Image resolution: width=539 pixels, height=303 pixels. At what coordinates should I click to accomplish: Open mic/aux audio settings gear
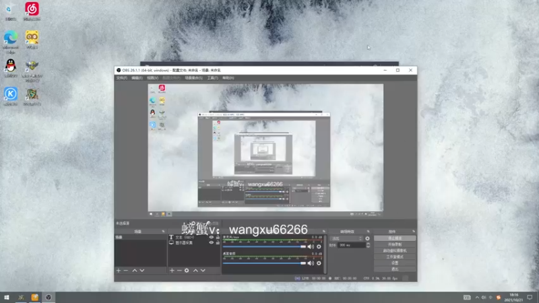pos(319,246)
